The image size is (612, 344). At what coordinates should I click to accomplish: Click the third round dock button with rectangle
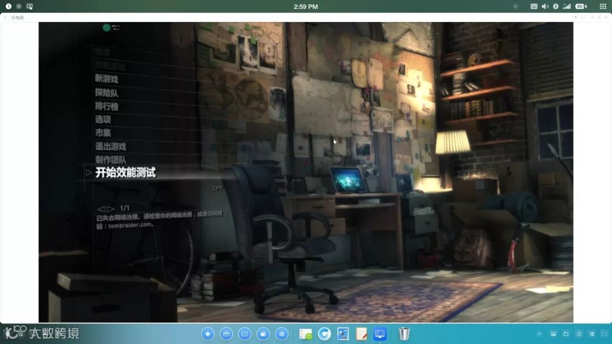click(245, 334)
